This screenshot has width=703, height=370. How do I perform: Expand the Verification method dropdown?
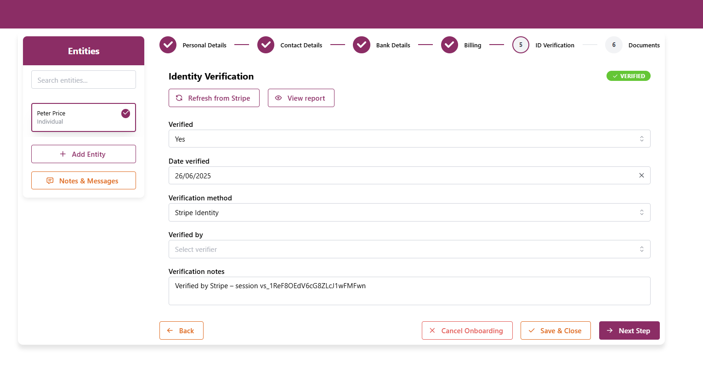(409, 212)
